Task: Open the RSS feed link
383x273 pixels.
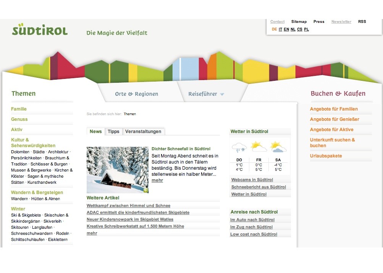Action: 362,22
